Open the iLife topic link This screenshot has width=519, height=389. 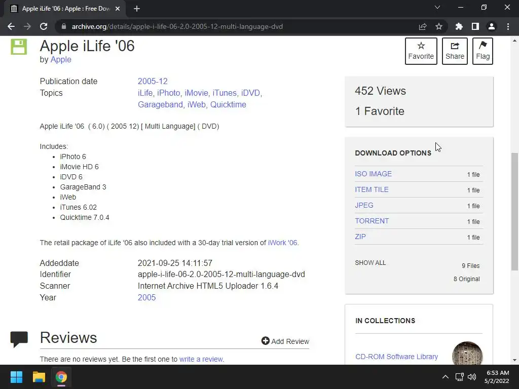(145, 93)
